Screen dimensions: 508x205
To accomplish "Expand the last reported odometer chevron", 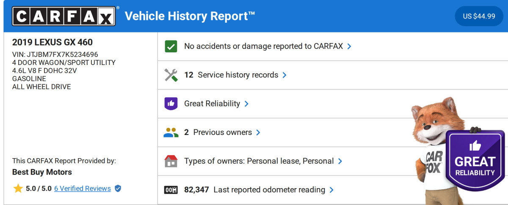I will tap(331, 190).
